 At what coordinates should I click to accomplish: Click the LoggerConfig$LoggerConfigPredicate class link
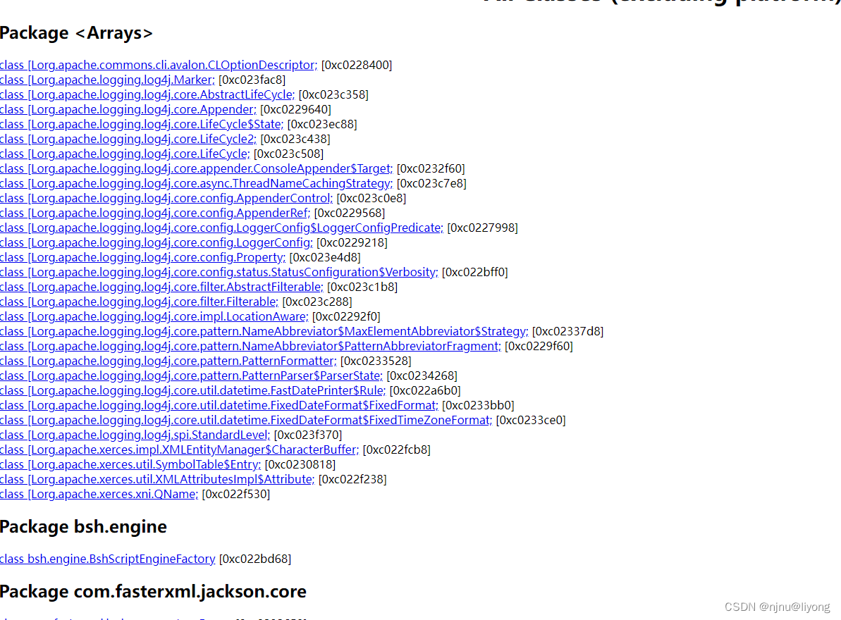[221, 228]
